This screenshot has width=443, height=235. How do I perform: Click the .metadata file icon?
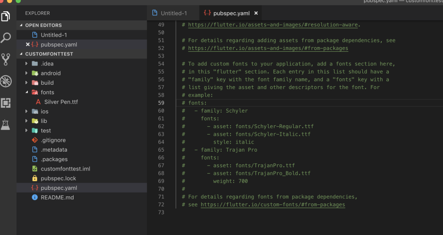(x=35, y=149)
